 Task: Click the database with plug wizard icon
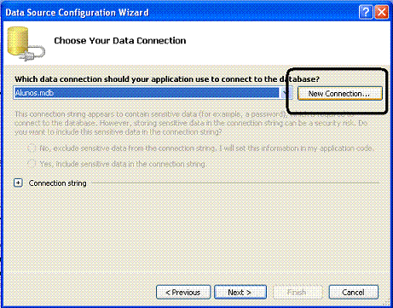26,44
